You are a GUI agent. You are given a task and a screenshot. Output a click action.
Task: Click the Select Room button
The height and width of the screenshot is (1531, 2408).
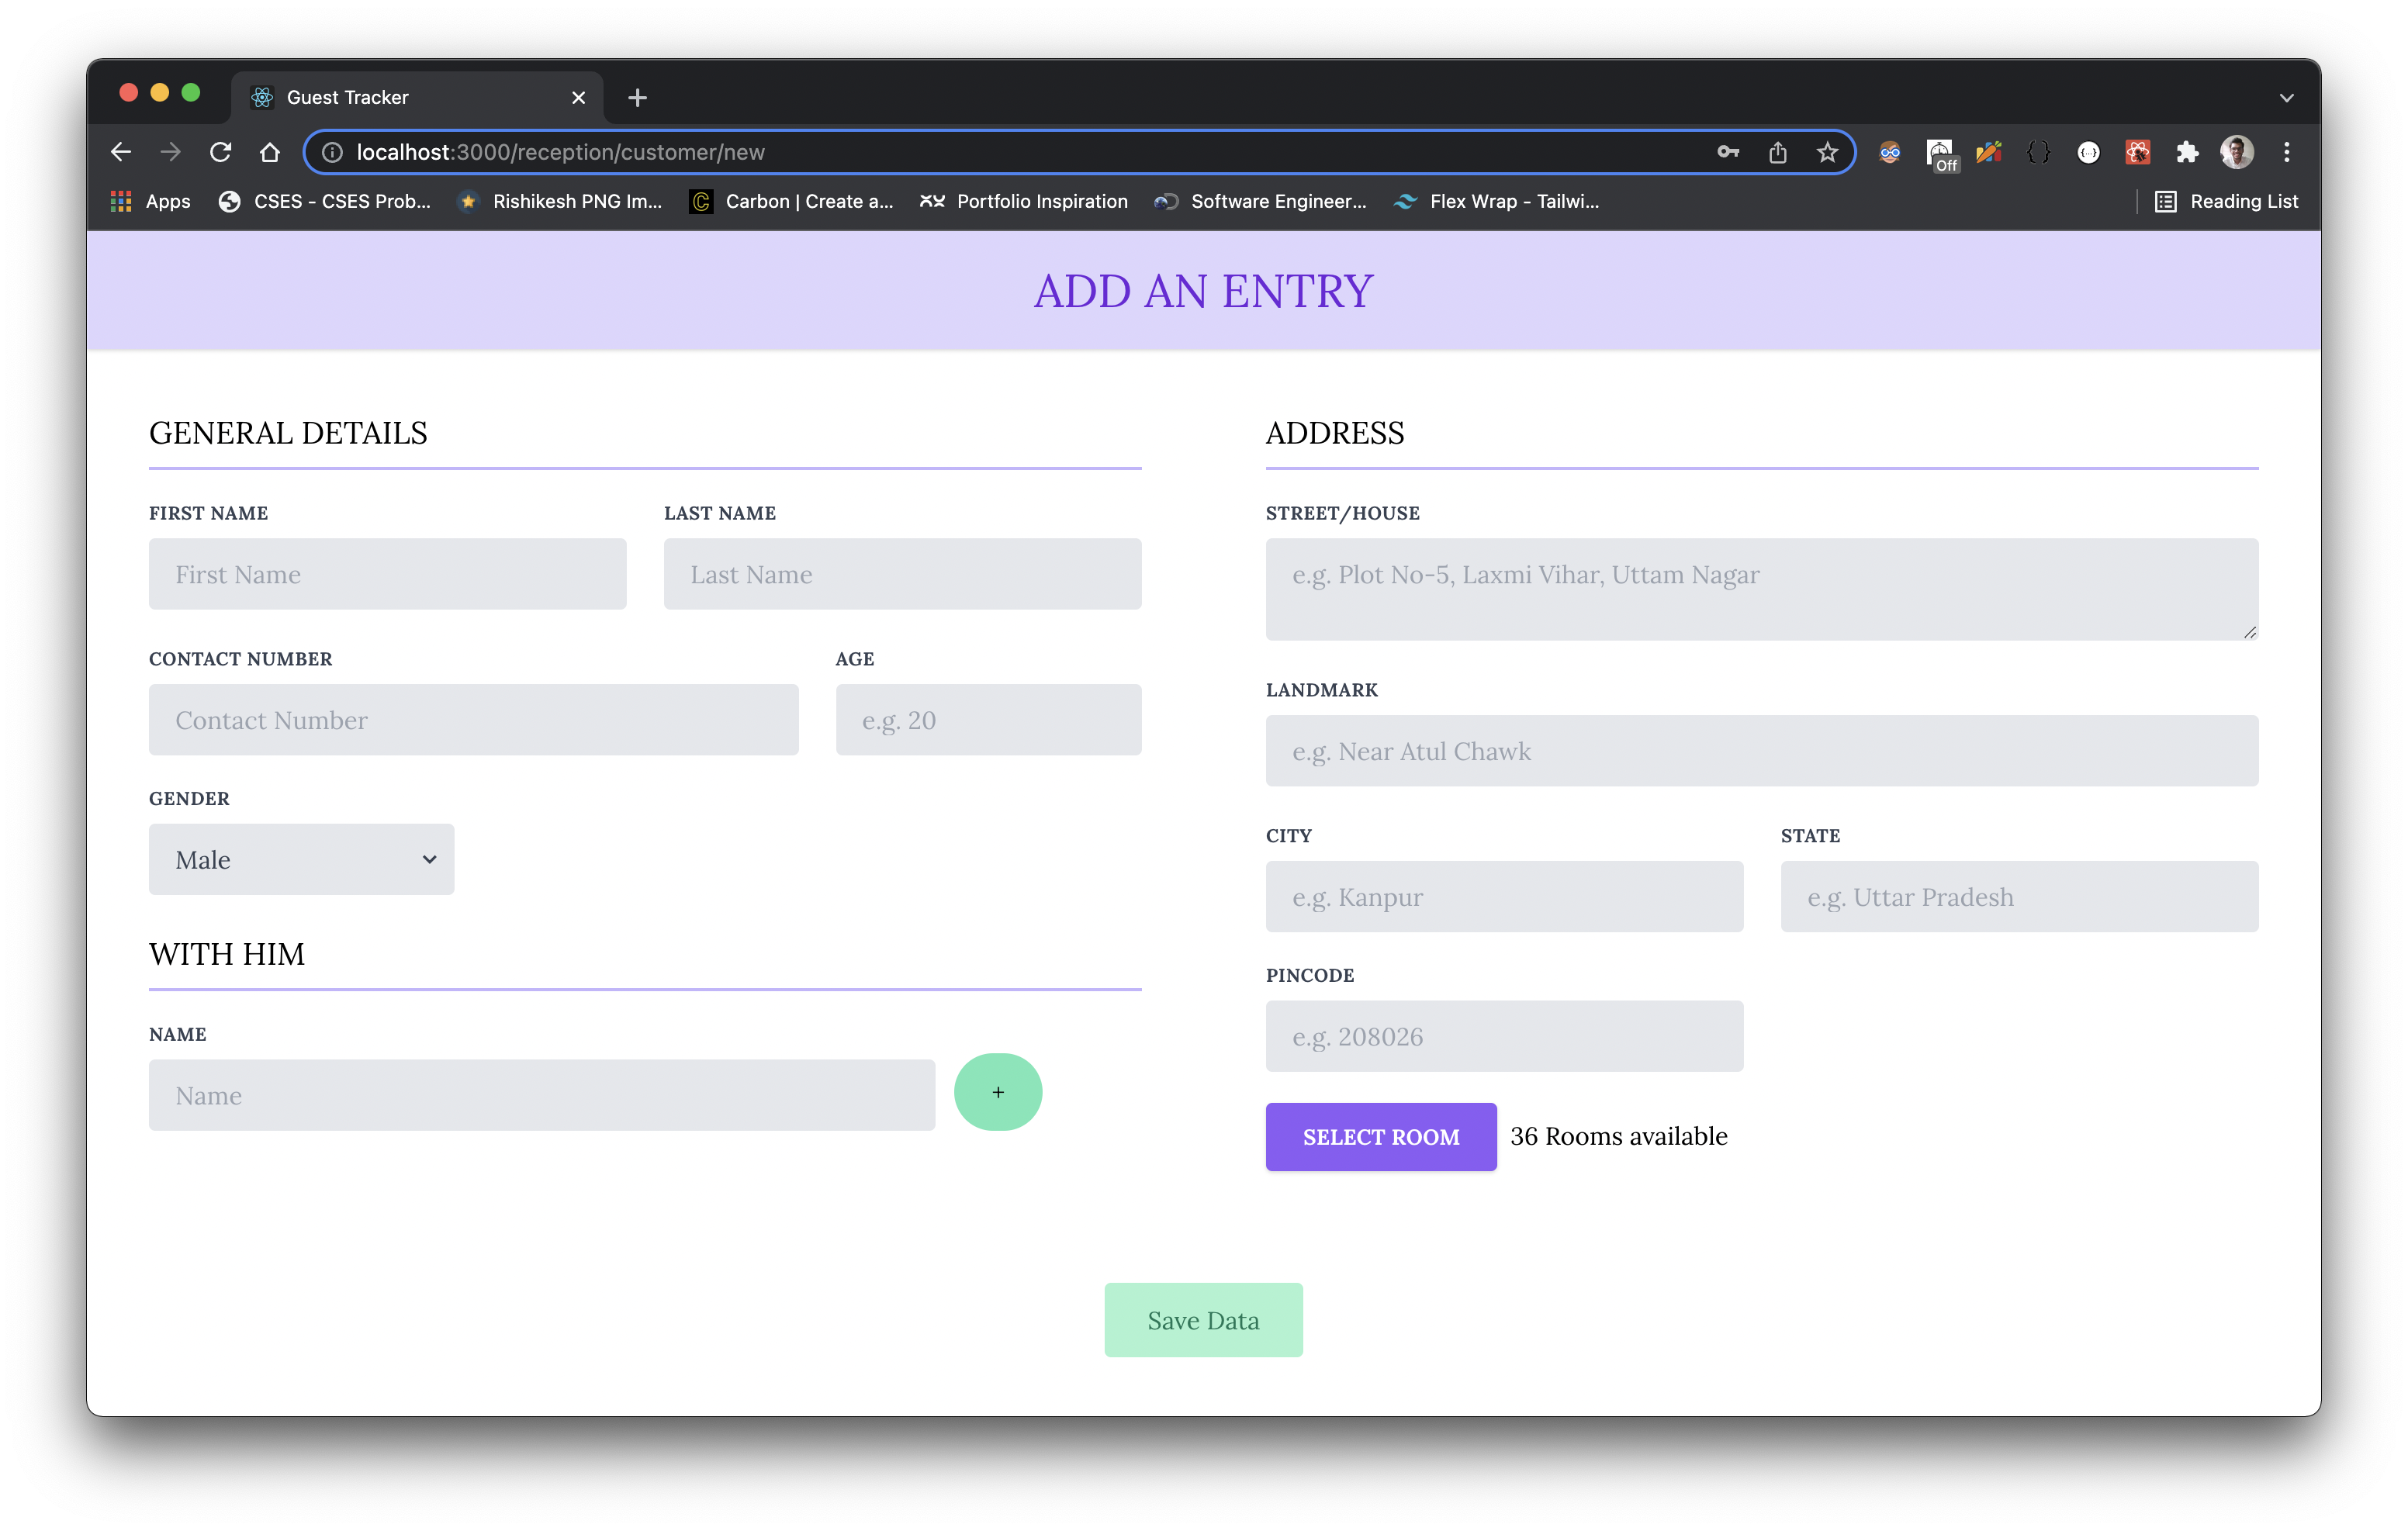tap(1381, 1136)
